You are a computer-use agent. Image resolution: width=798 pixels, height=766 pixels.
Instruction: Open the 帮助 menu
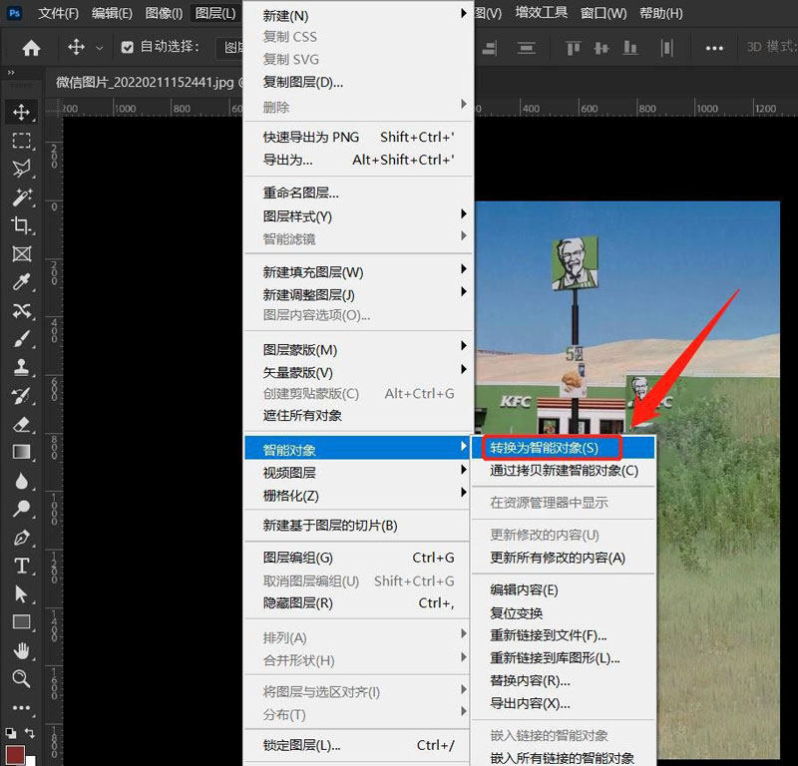click(659, 13)
